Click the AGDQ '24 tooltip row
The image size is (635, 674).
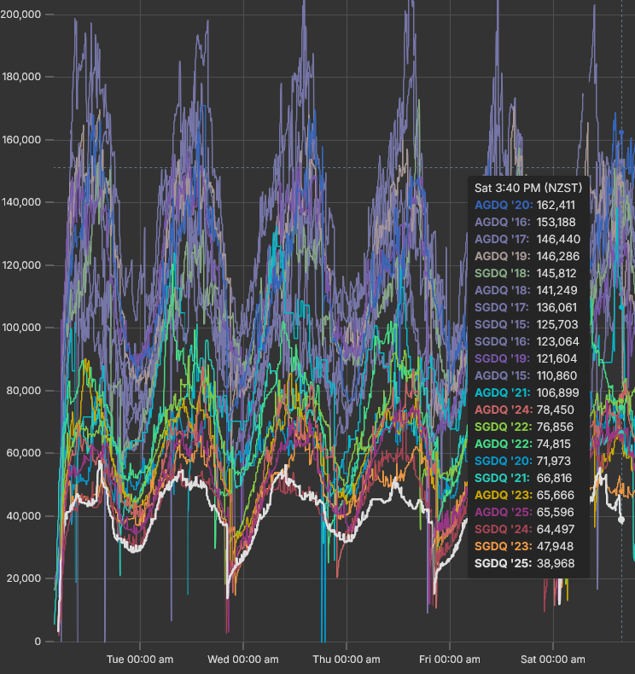(525, 410)
